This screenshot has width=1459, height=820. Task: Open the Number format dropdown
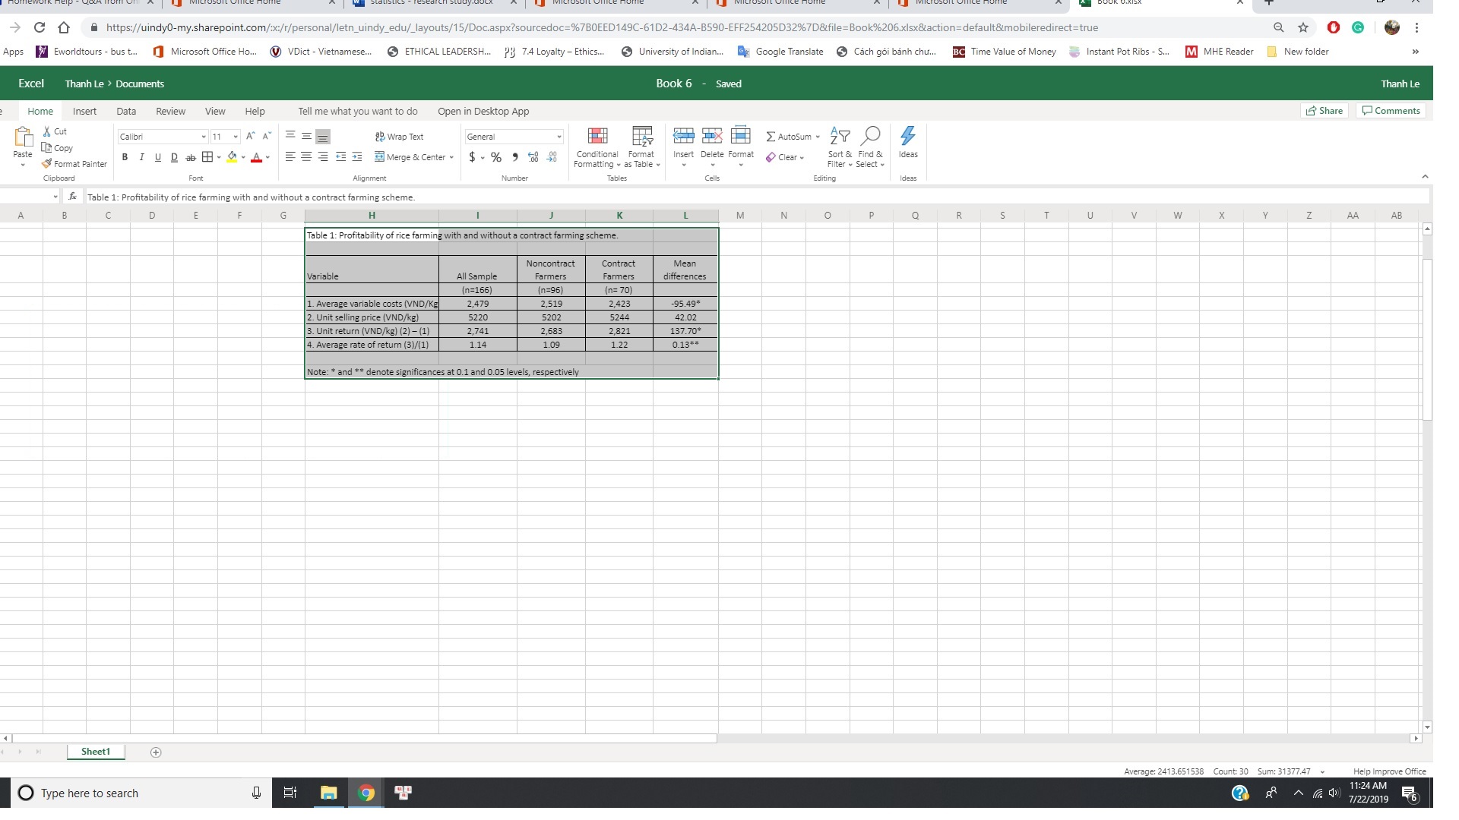[x=557, y=135]
